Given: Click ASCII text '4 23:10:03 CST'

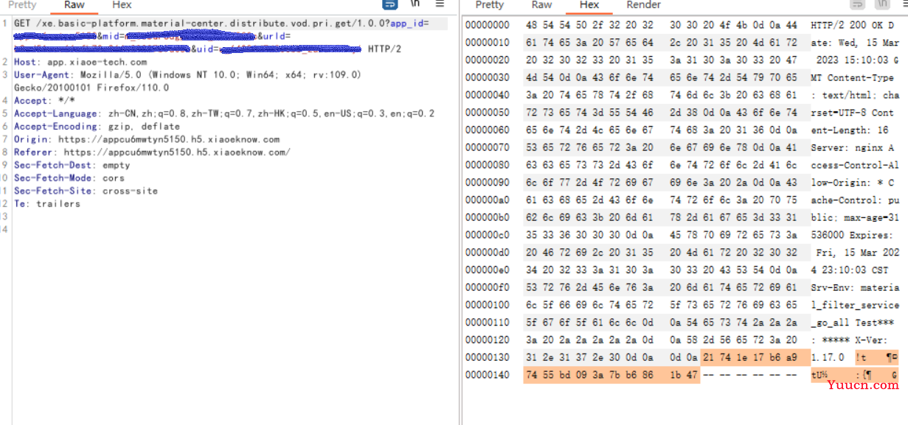Looking at the screenshot, I should [x=850, y=270].
